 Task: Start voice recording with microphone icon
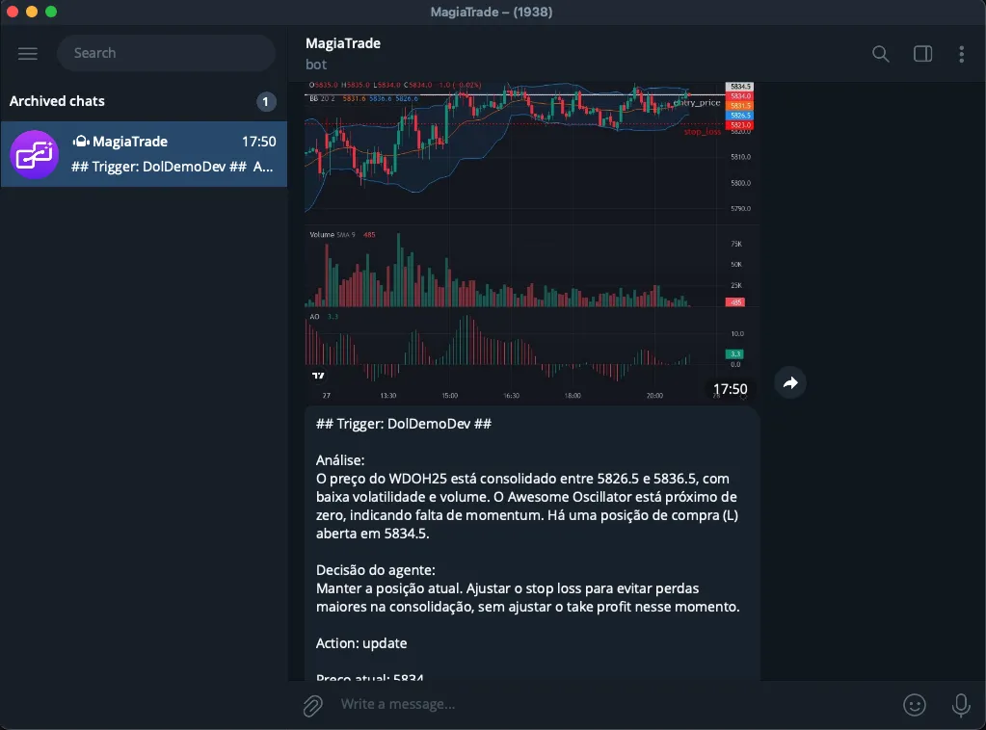click(x=961, y=705)
